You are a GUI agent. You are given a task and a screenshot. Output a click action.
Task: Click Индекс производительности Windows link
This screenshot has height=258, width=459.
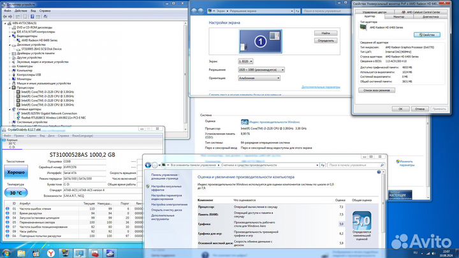pyautogui.click(x=274, y=122)
